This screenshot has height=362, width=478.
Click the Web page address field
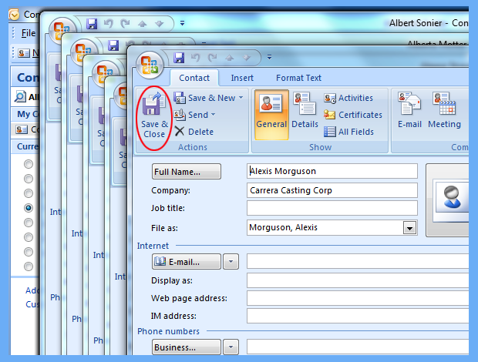(x=358, y=298)
